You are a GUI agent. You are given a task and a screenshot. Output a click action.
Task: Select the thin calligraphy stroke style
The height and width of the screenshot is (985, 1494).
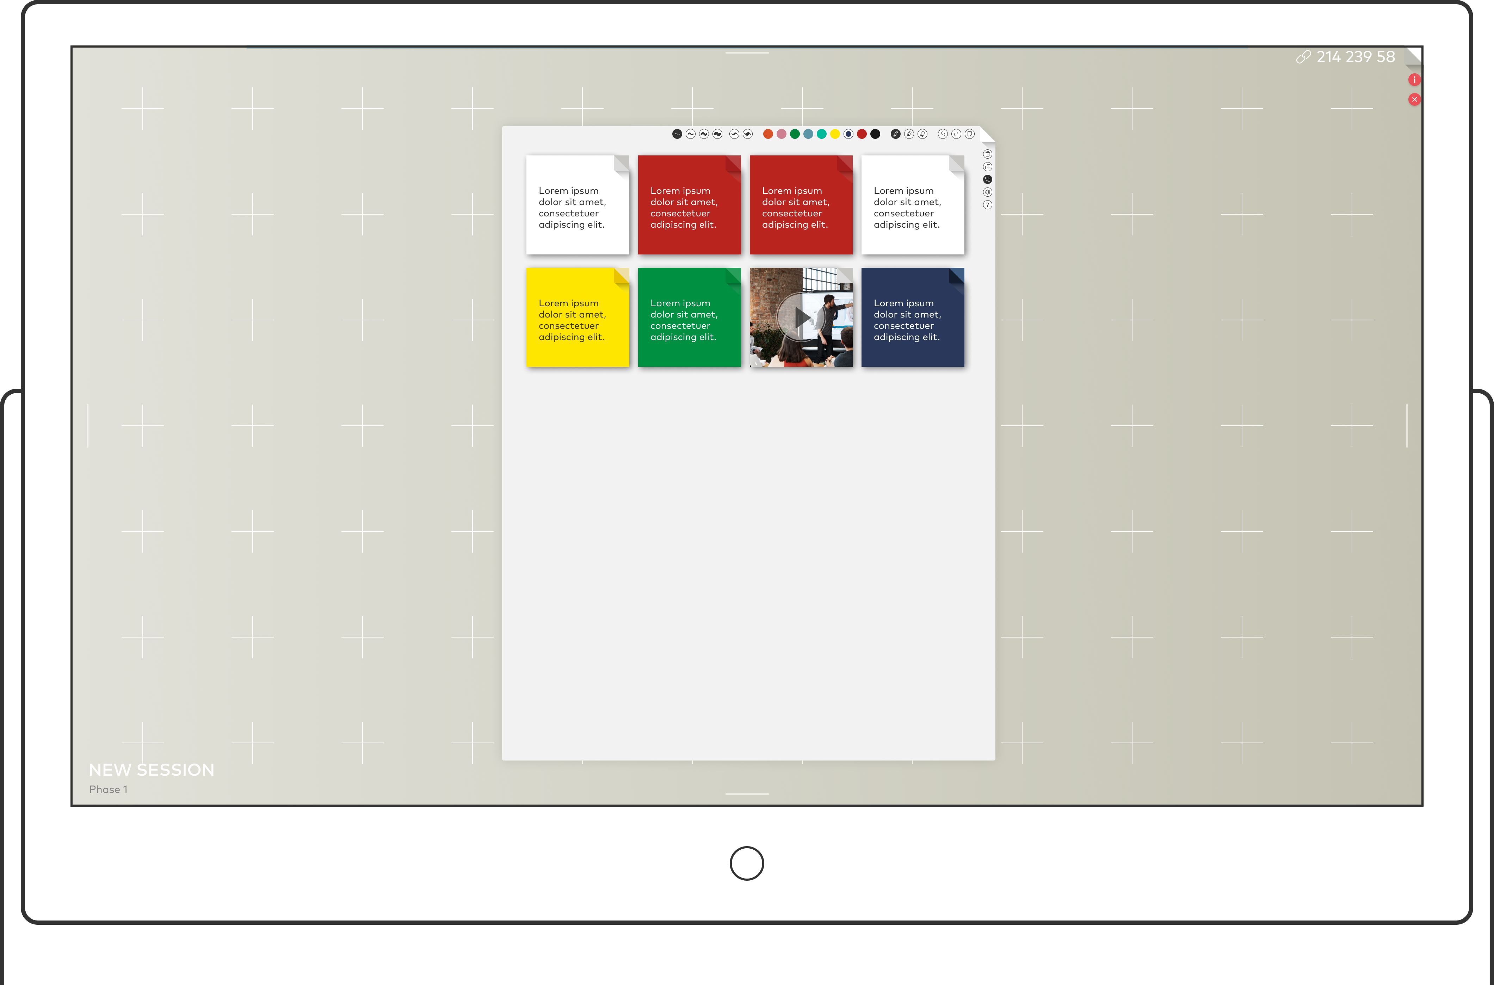coord(734,134)
